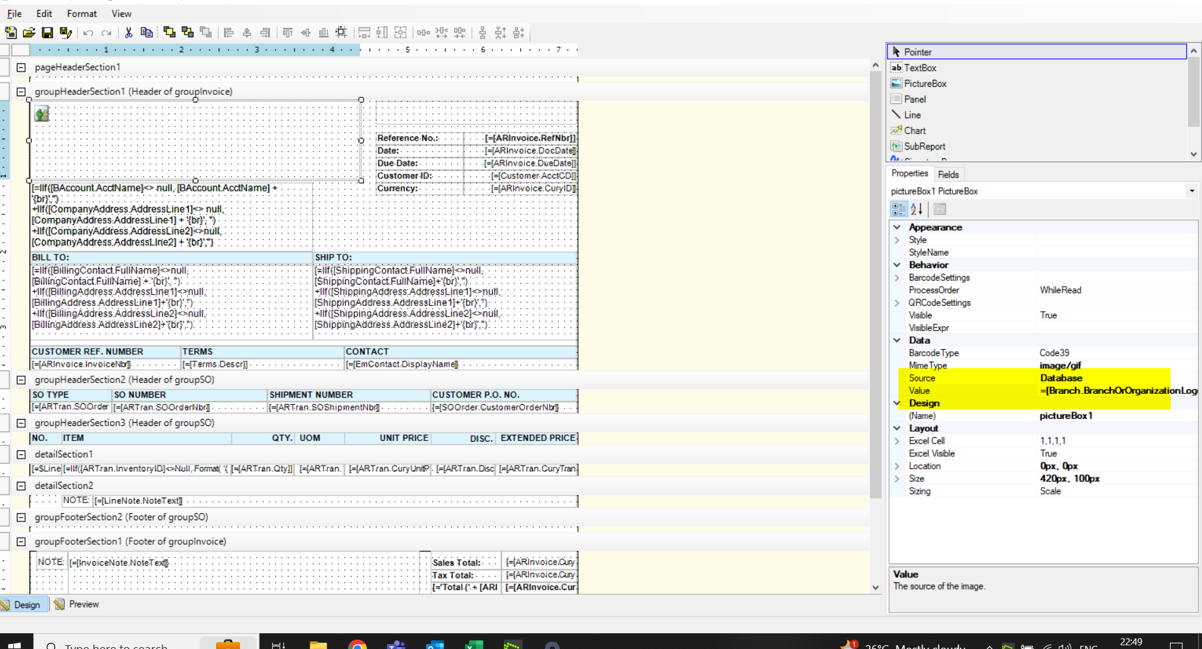1202x649 pixels.
Task: Open the pictureBox1 object selector dropdown
Action: point(1191,191)
